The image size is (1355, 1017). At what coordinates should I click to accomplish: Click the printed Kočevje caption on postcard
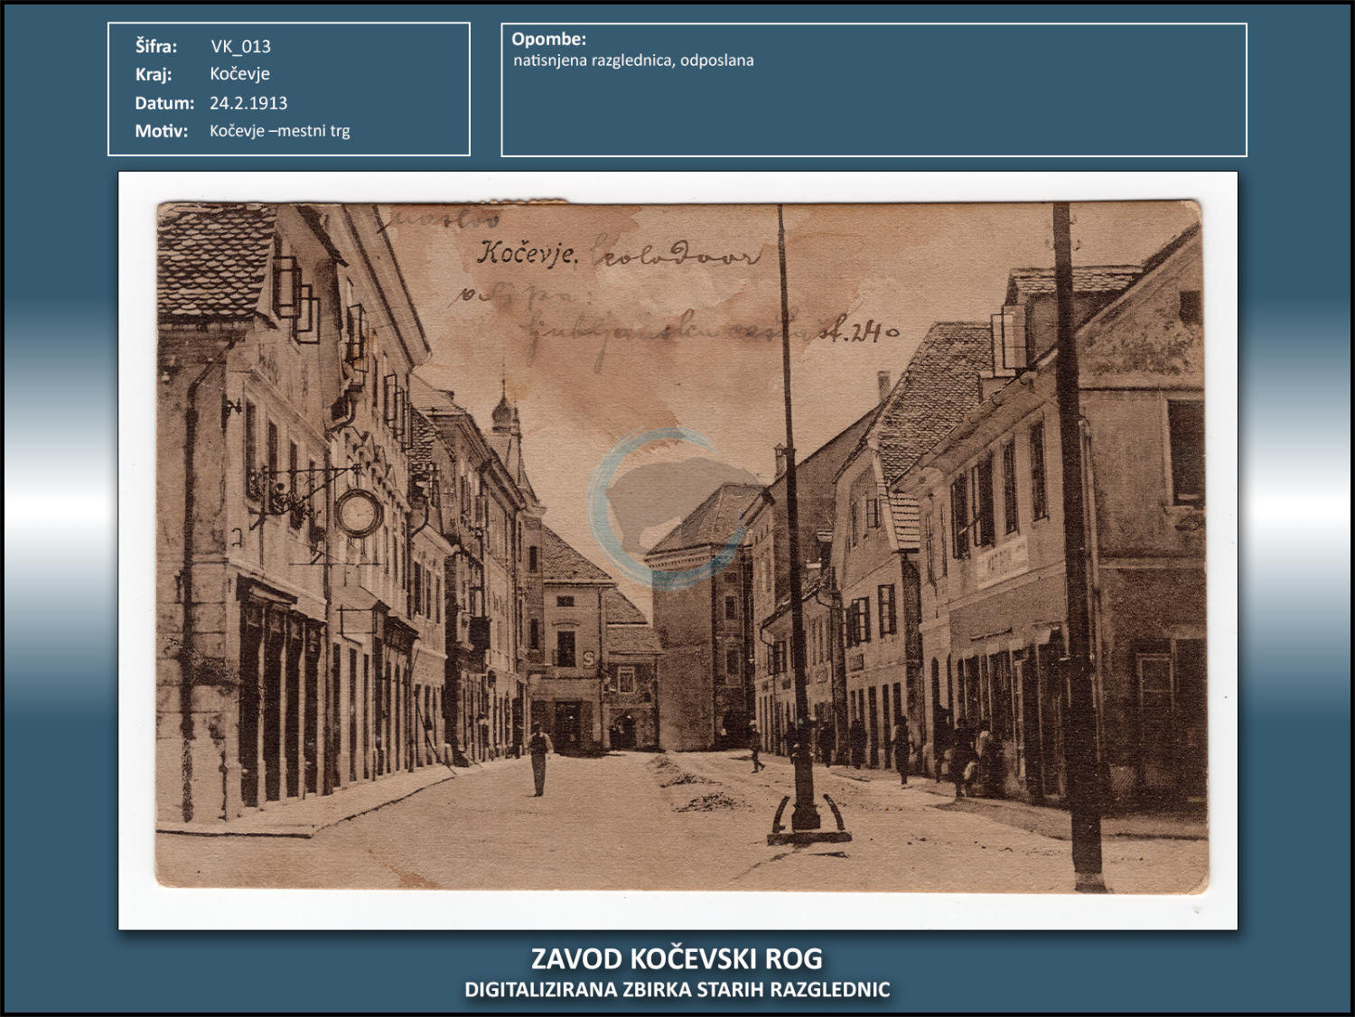[527, 253]
